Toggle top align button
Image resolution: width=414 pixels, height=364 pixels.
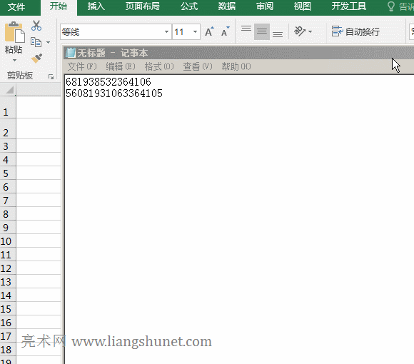[246, 29]
